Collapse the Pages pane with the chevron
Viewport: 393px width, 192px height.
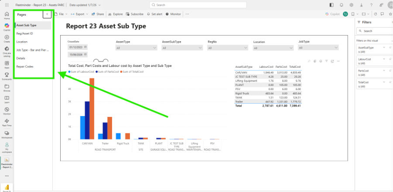[x=47, y=14]
